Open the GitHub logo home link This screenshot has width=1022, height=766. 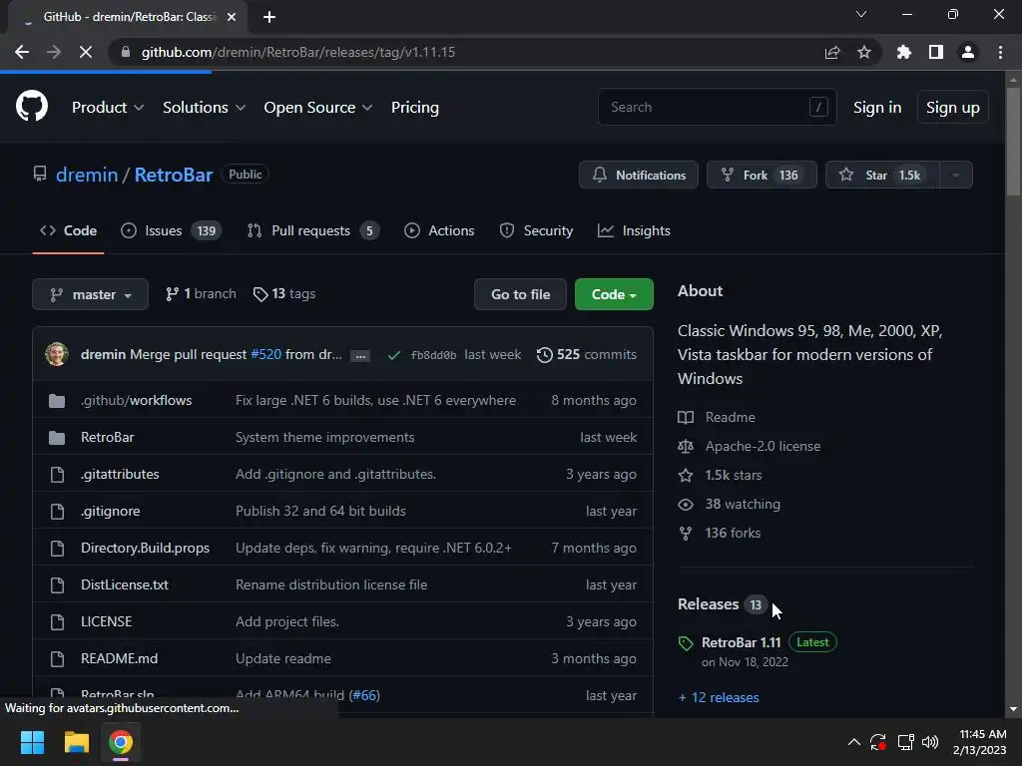tap(32, 107)
